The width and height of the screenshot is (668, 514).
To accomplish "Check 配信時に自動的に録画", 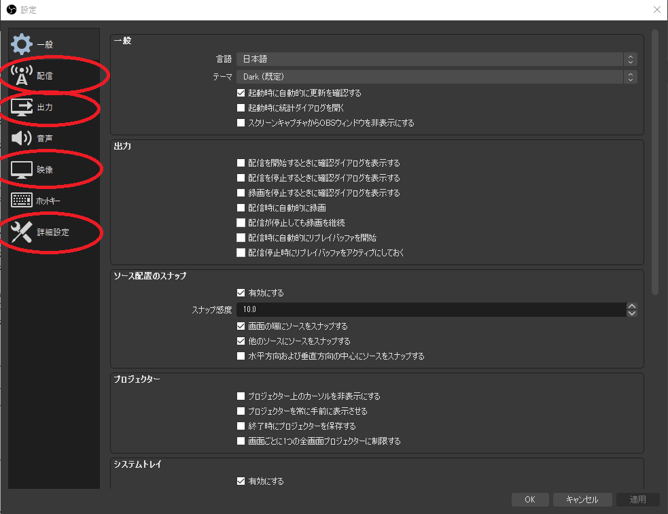I will pos(241,207).
